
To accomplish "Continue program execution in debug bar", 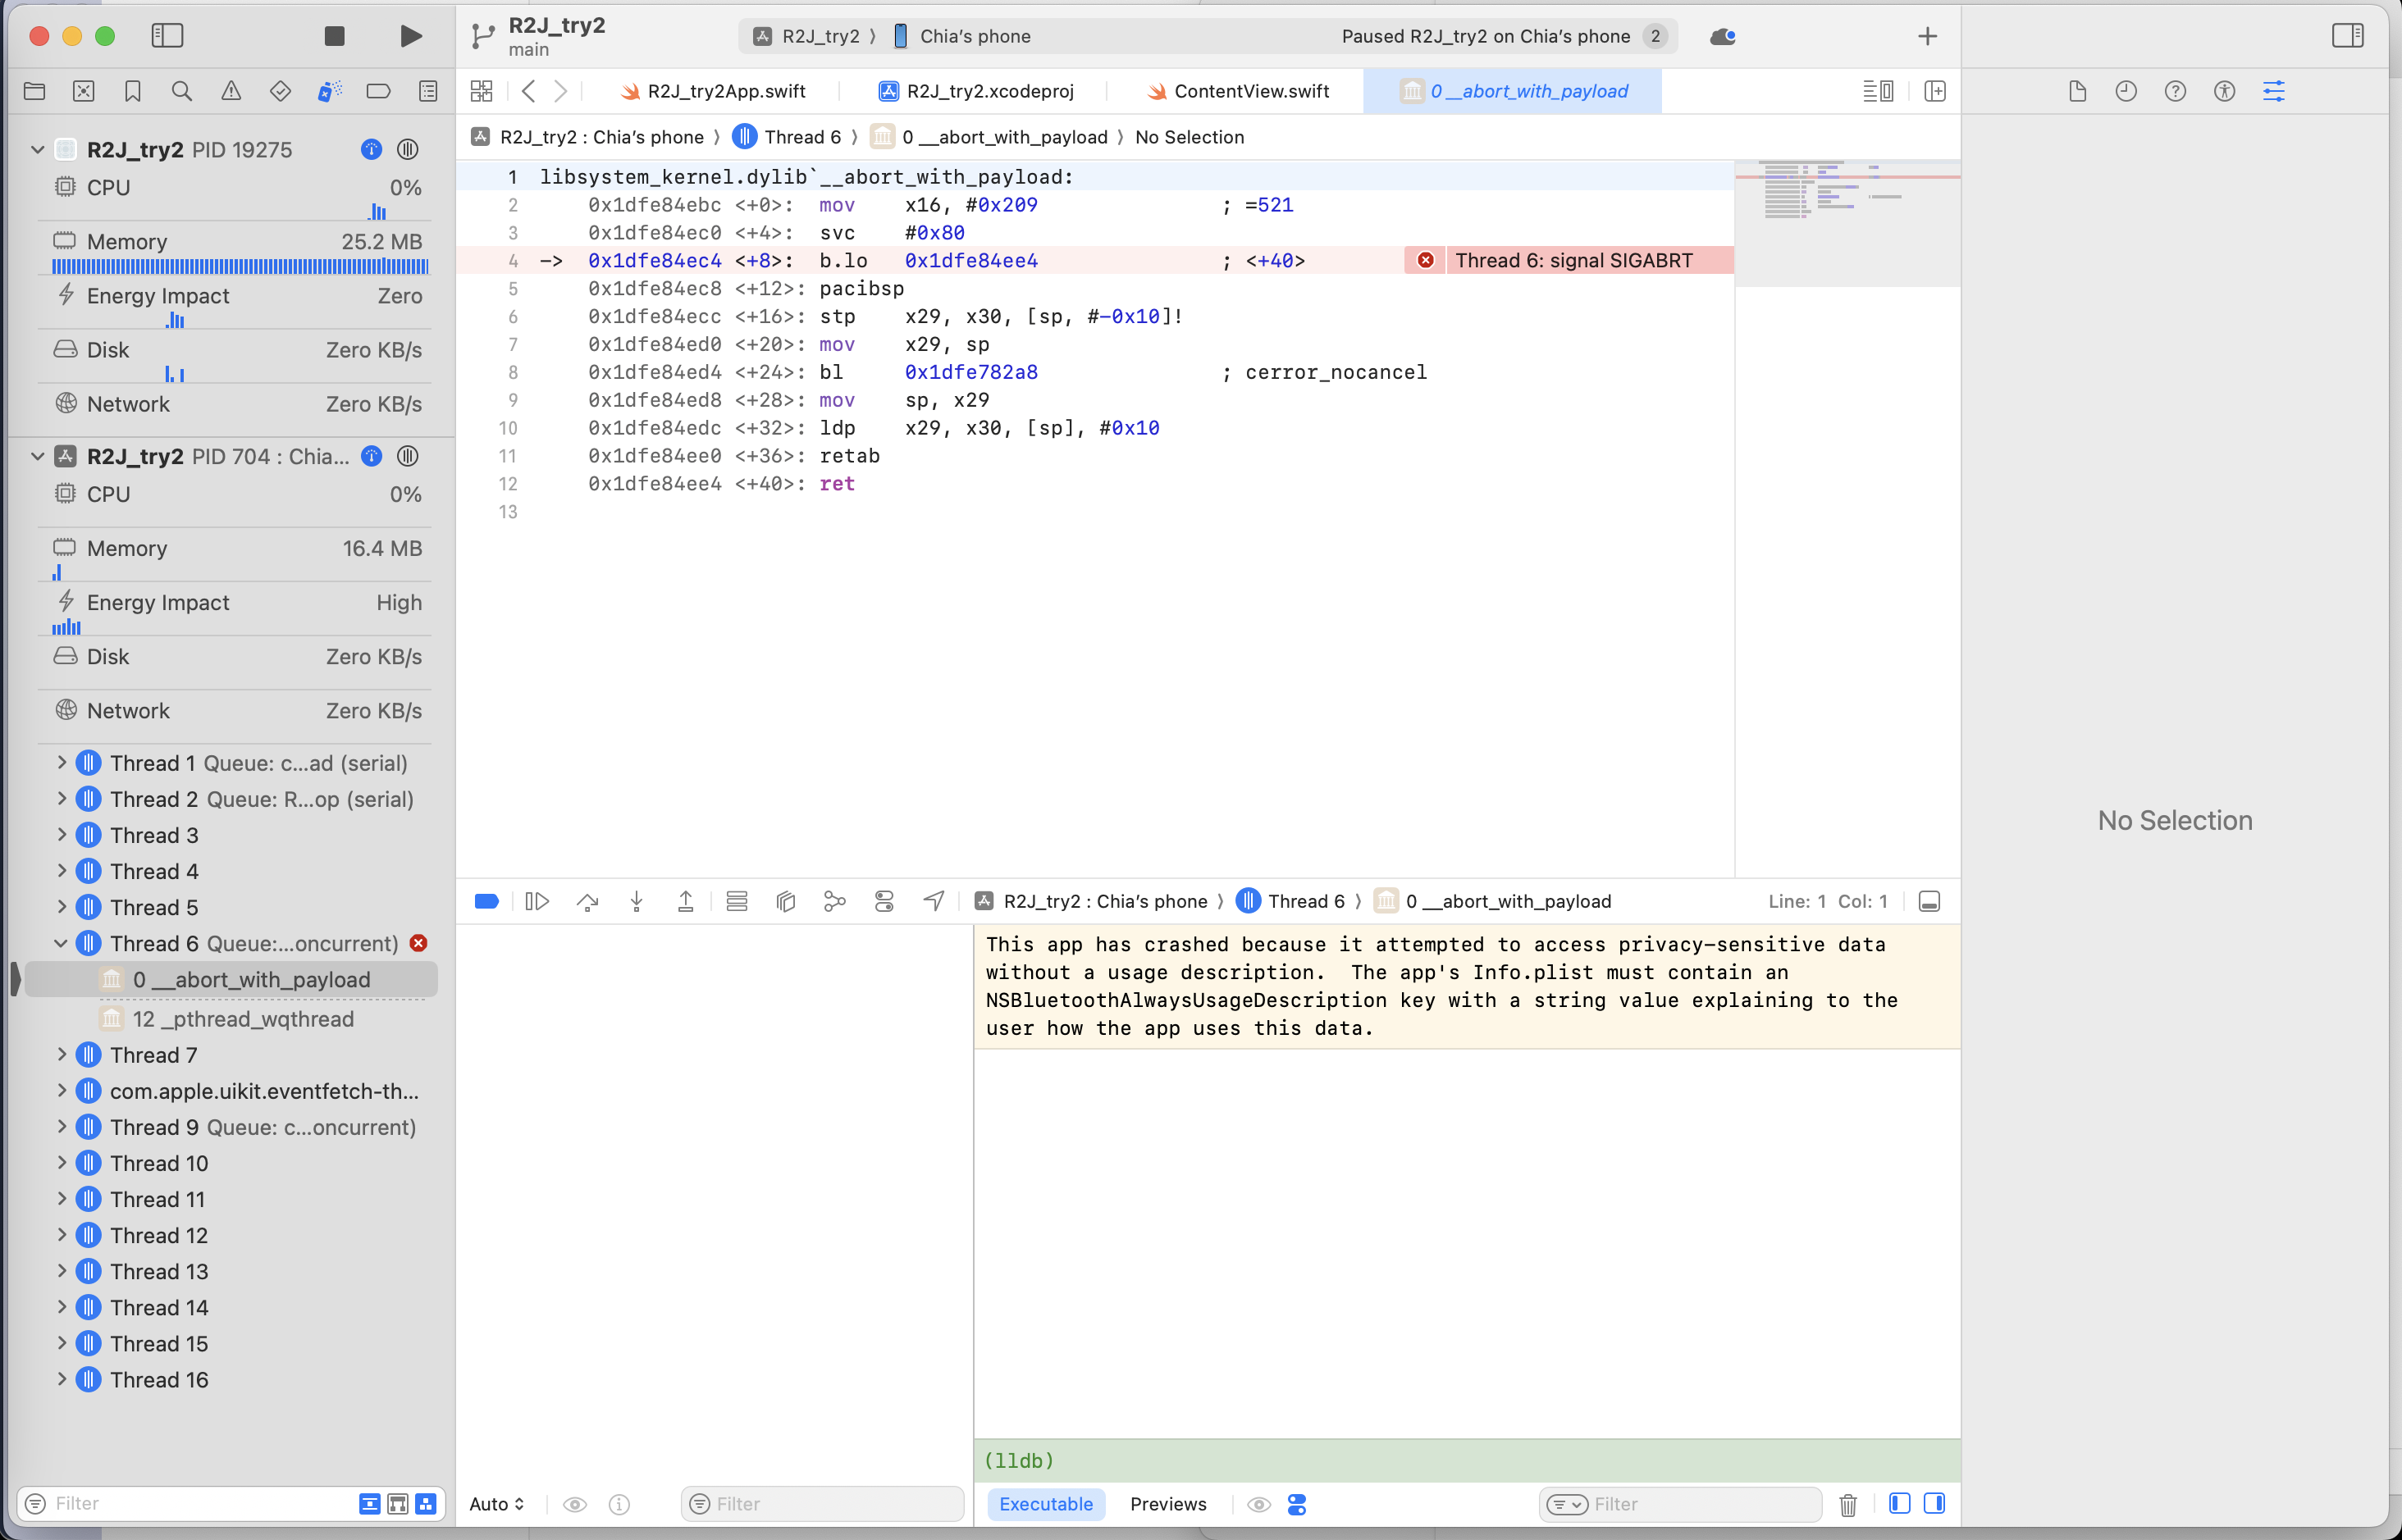I will tap(537, 902).
